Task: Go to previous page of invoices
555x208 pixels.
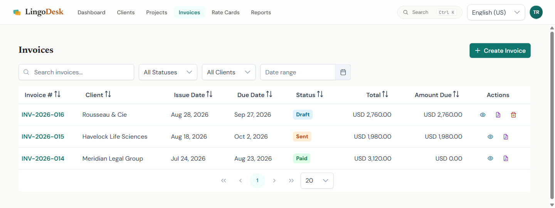Action: click(240, 181)
